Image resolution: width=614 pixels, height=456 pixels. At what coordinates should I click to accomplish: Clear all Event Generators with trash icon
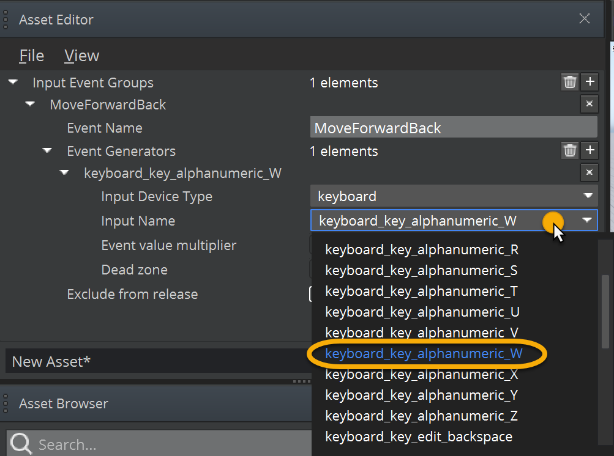(569, 150)
